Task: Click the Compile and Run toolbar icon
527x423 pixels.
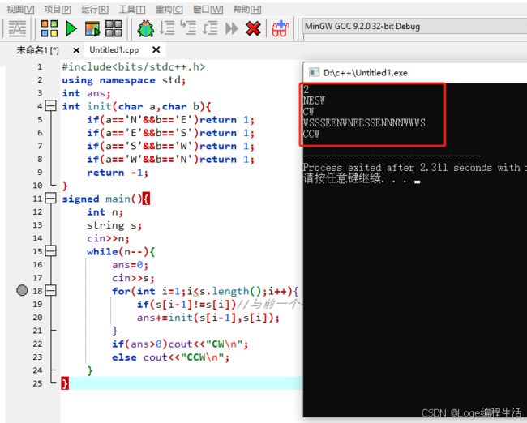Action: [x=92, y=28]
